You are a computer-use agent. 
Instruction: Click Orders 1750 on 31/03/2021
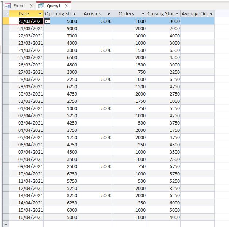point(129,101)
